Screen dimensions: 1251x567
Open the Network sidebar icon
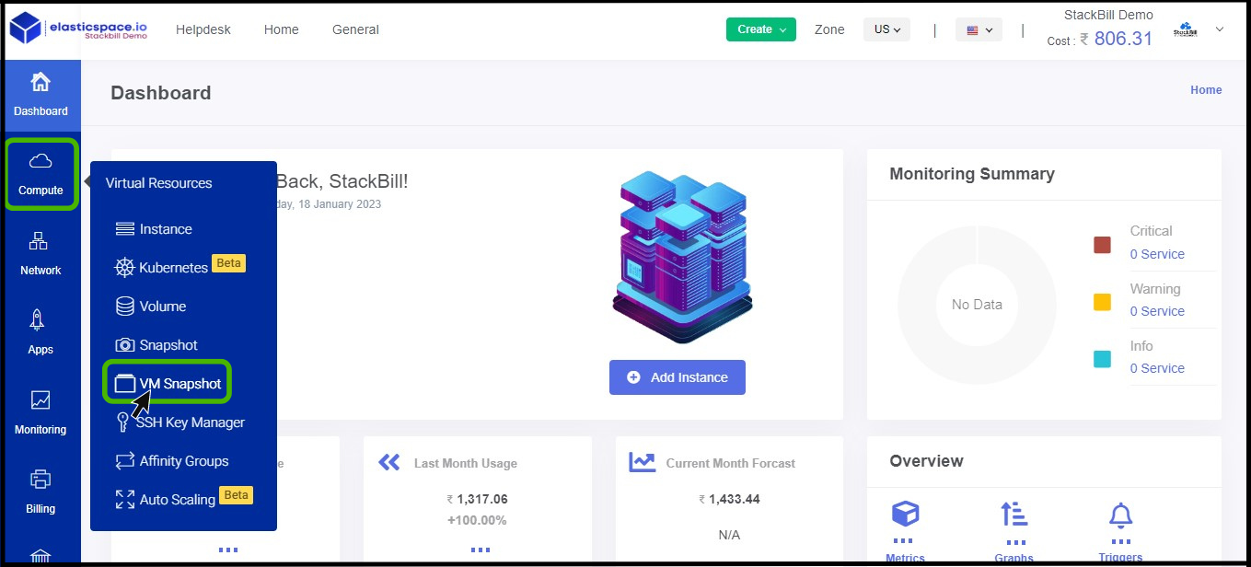tap(40, 242)
